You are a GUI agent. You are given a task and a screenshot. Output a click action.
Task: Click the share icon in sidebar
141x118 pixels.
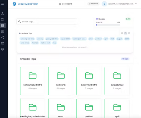pyautogui.click(x=2, y=37)
